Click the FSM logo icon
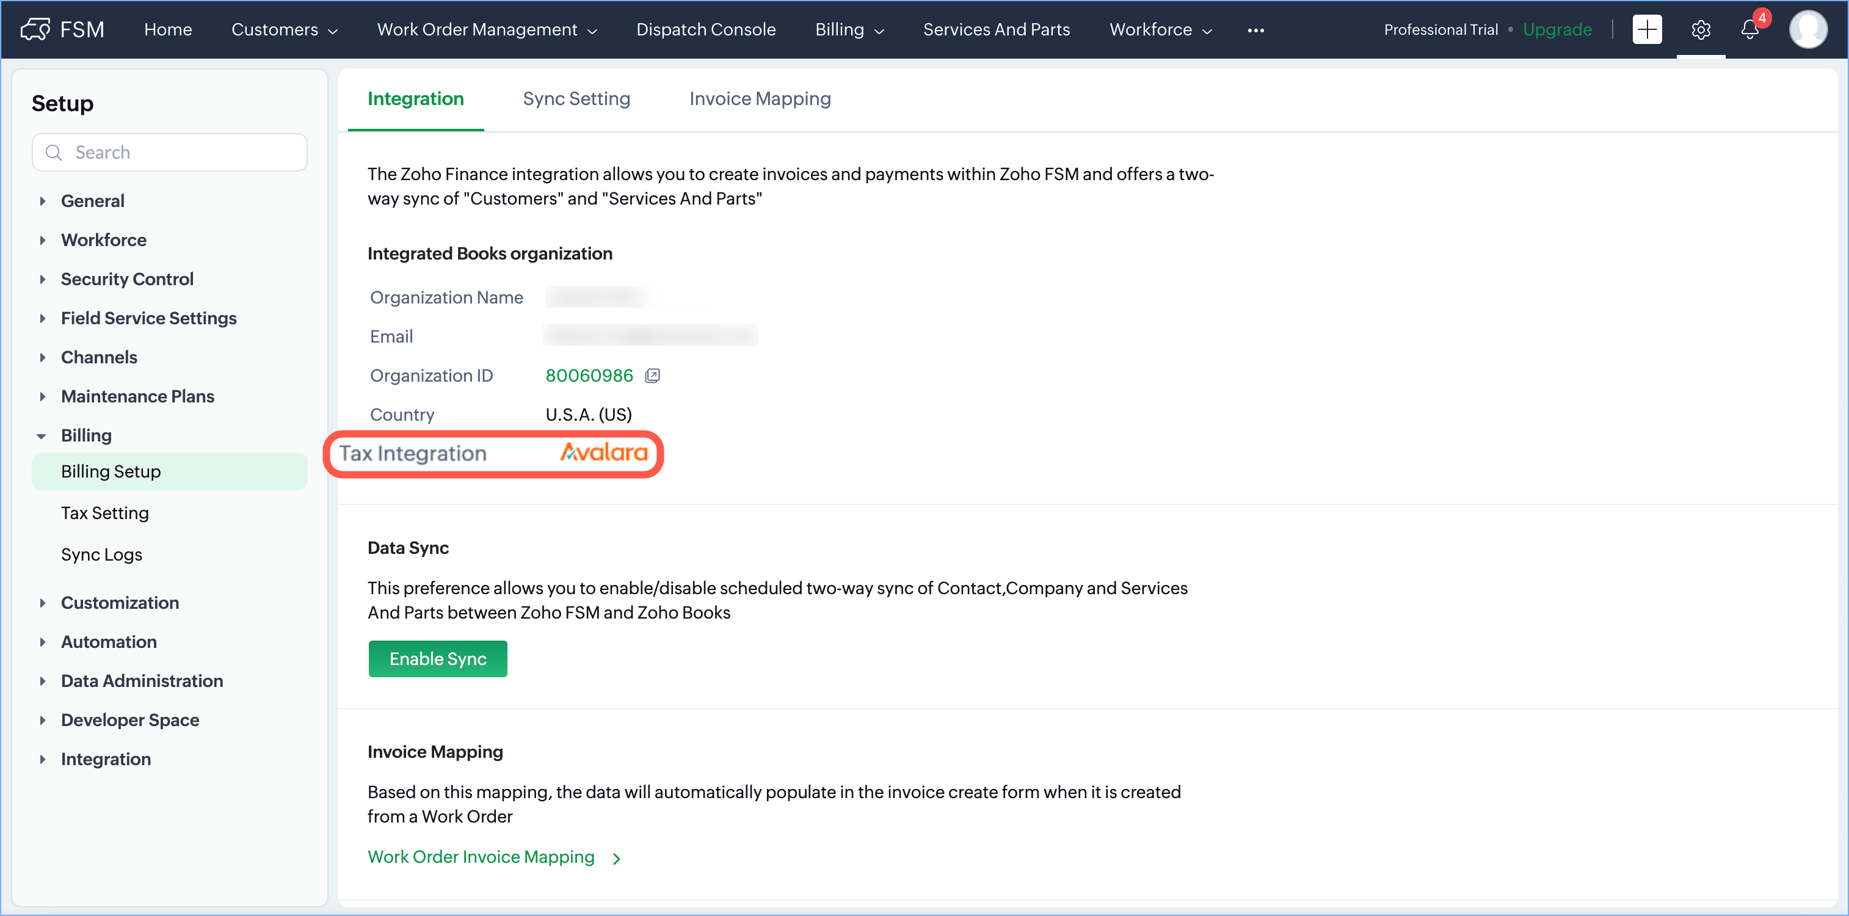The height and width of the screenshot is (916, 1849). (35, 29)
